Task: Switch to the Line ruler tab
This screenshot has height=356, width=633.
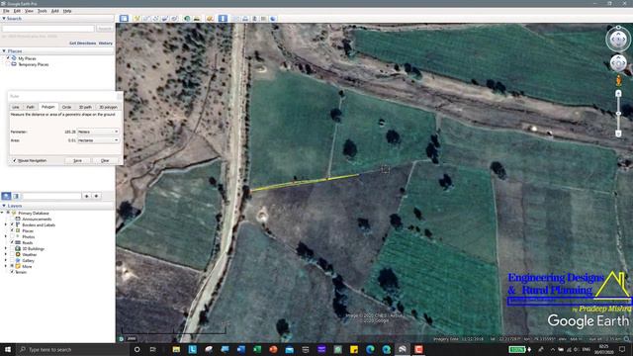Action: 16,107
